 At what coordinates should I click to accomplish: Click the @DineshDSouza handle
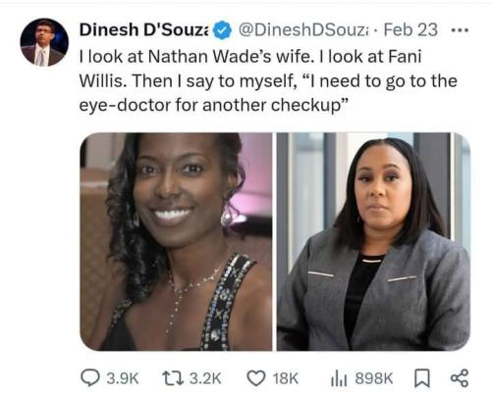tap(303, 30)
